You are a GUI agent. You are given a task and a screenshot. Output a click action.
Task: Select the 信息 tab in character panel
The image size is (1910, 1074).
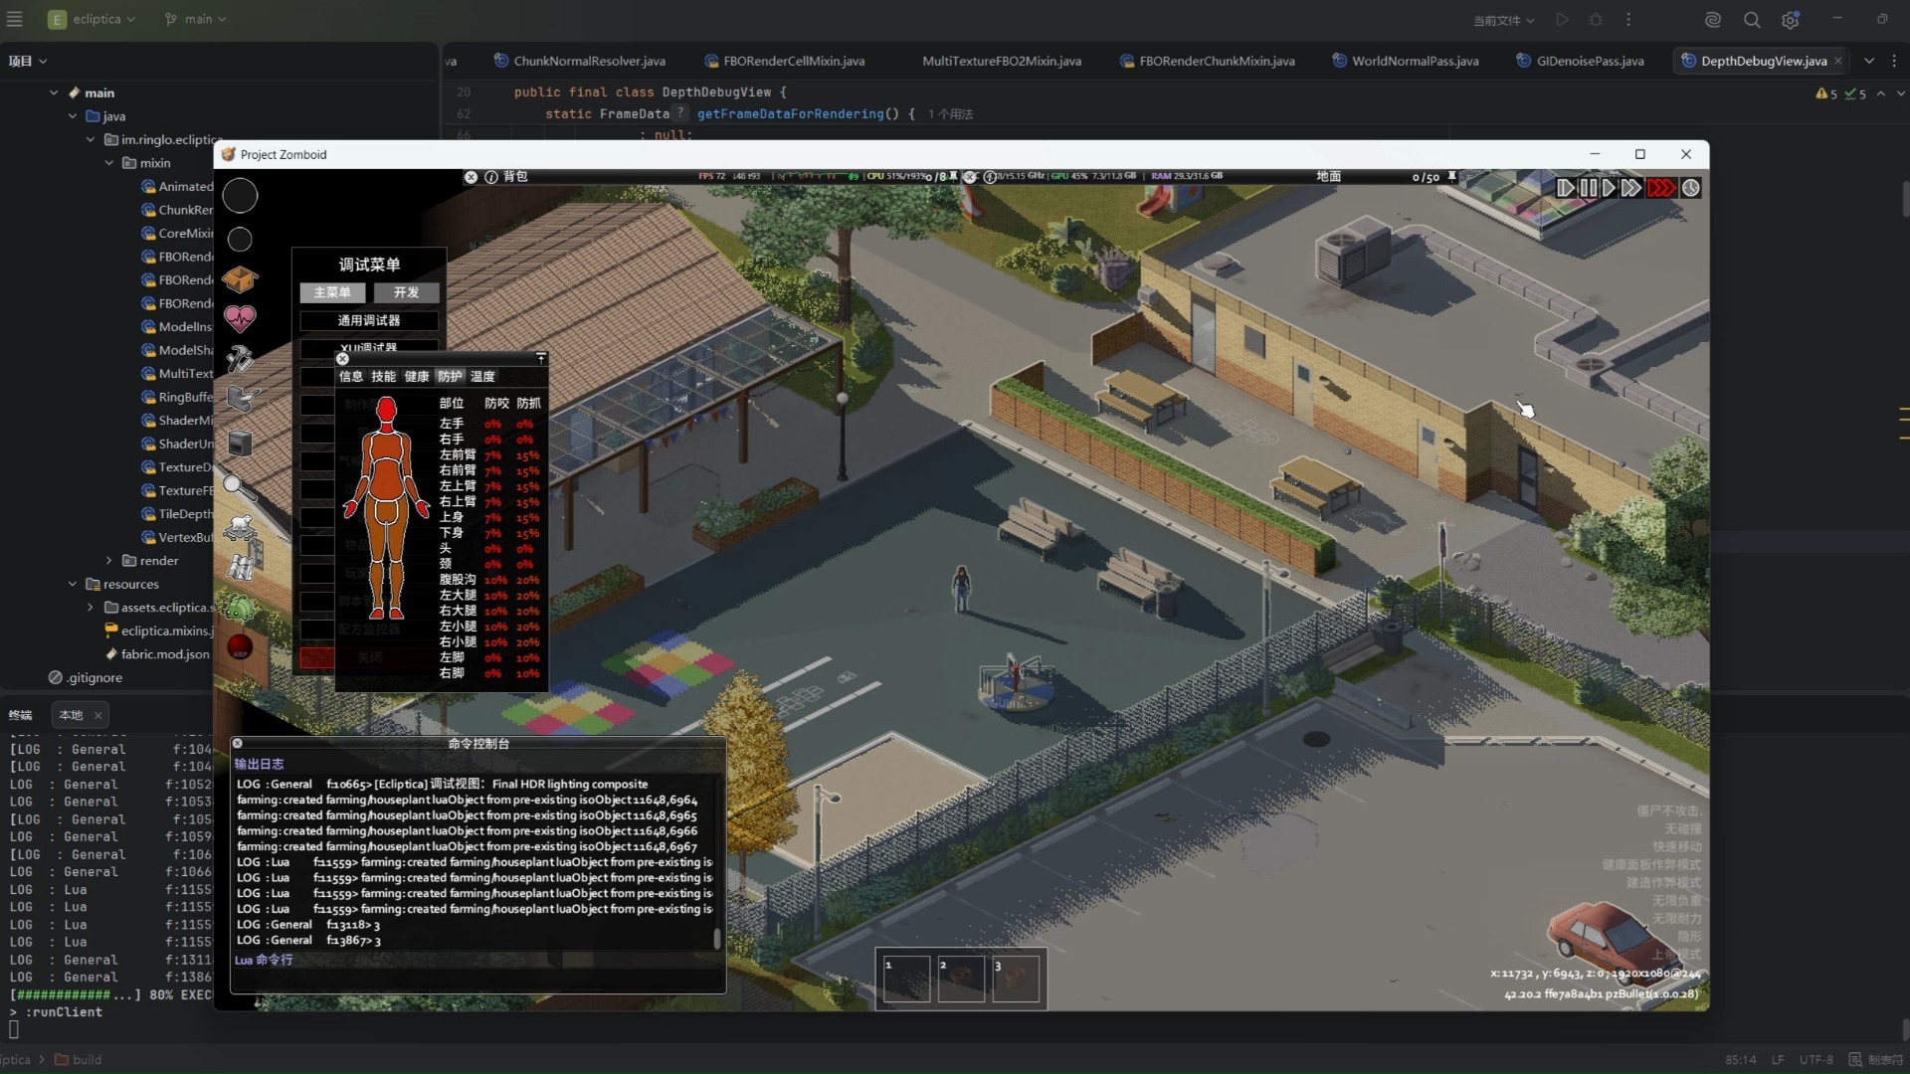351,377
